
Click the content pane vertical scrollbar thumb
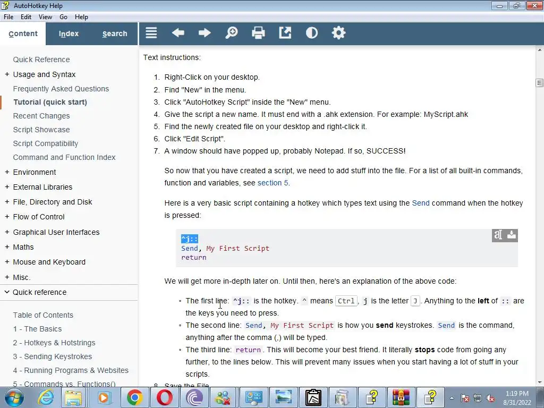pos(539,83)
